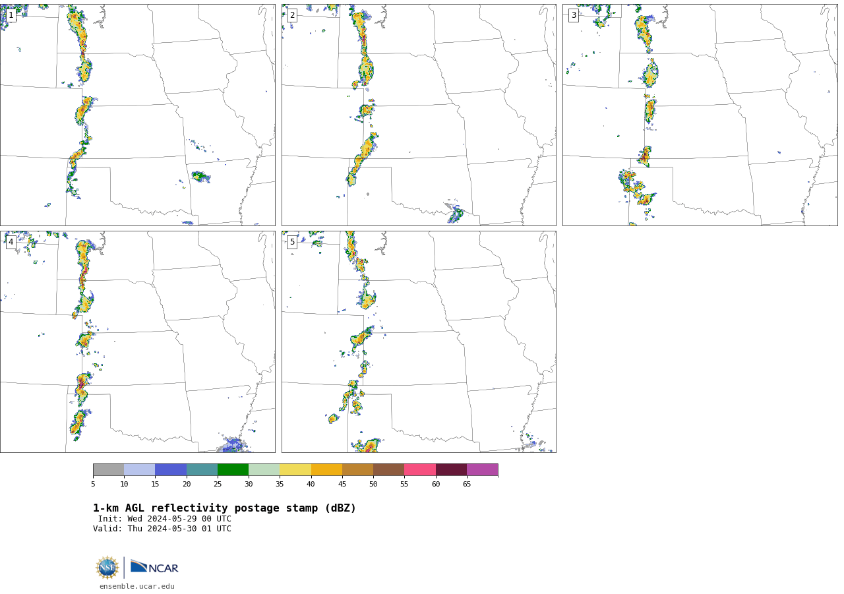Open ensemble member 2 reflectivity map

419,115
